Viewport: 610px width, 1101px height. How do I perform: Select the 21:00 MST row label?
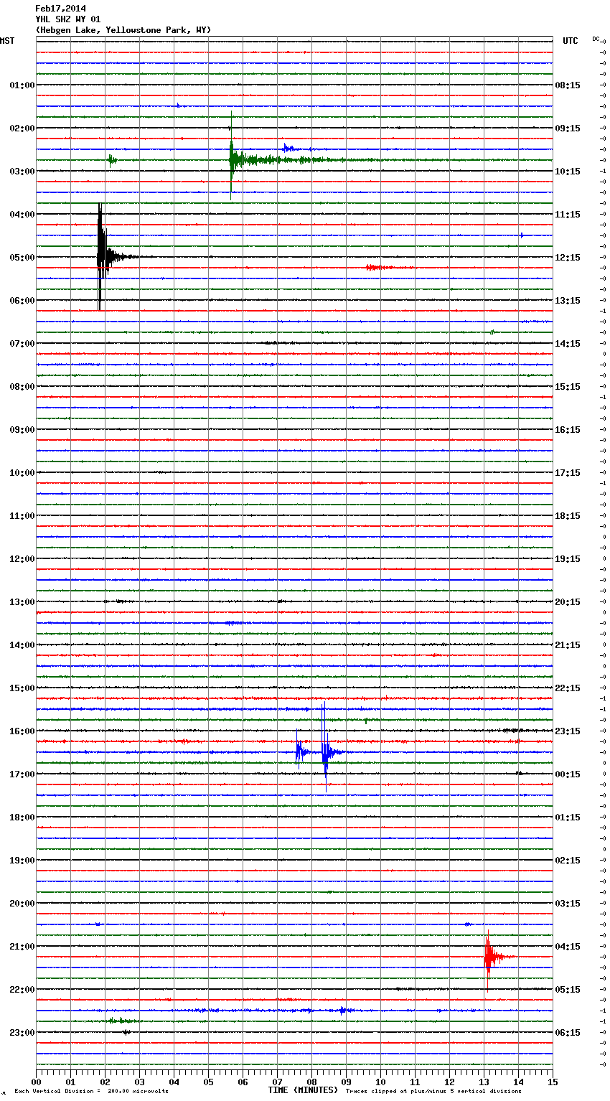tap(22, 947)
